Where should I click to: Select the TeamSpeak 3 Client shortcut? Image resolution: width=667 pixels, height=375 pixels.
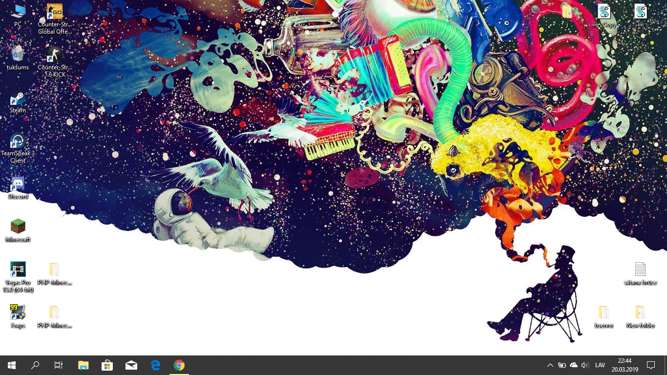pyautogui.click(x=18, y=148)
